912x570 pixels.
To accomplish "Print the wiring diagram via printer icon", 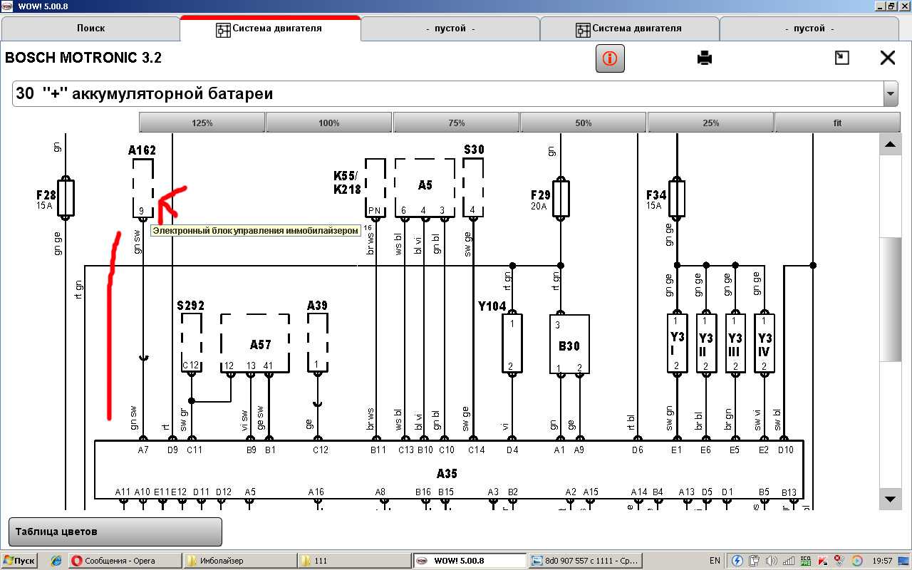I will 705,58.
